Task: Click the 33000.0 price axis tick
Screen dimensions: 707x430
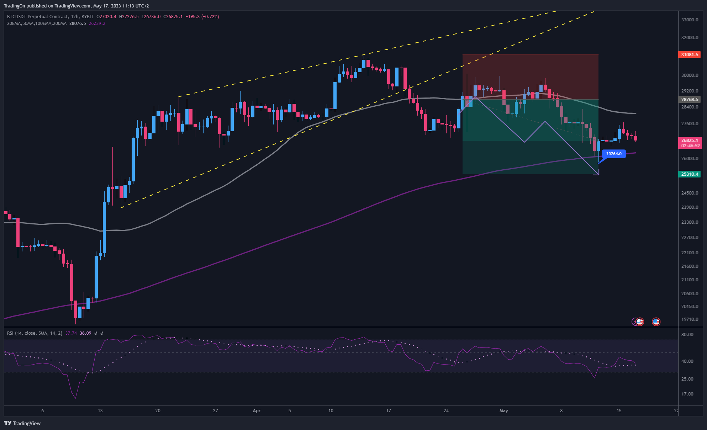Action: pos(690,20)
